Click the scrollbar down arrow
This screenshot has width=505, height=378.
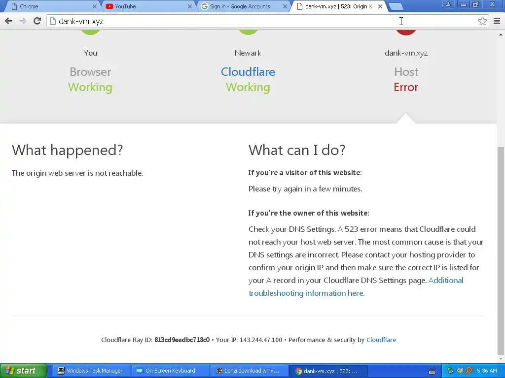click(x=501, y=359)
